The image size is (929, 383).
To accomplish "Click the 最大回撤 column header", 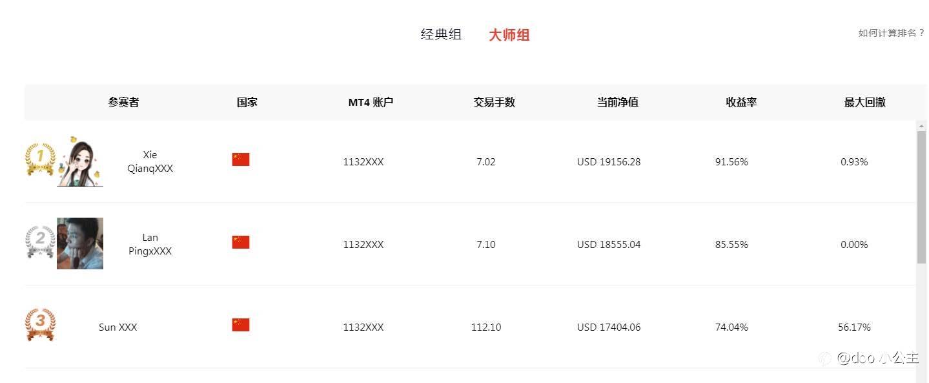I will point(864,102).
